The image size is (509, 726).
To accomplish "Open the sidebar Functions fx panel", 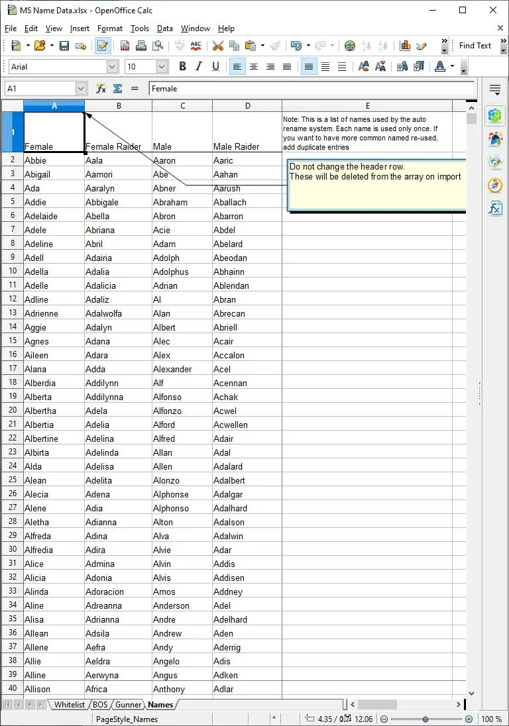I will [495, 209].
